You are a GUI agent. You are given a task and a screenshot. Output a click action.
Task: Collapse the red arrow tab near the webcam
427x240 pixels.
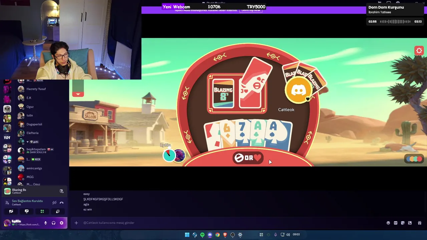point(78,94)
